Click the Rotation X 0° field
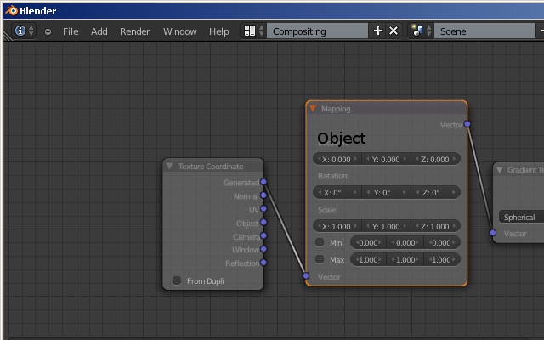 (337, 192)
